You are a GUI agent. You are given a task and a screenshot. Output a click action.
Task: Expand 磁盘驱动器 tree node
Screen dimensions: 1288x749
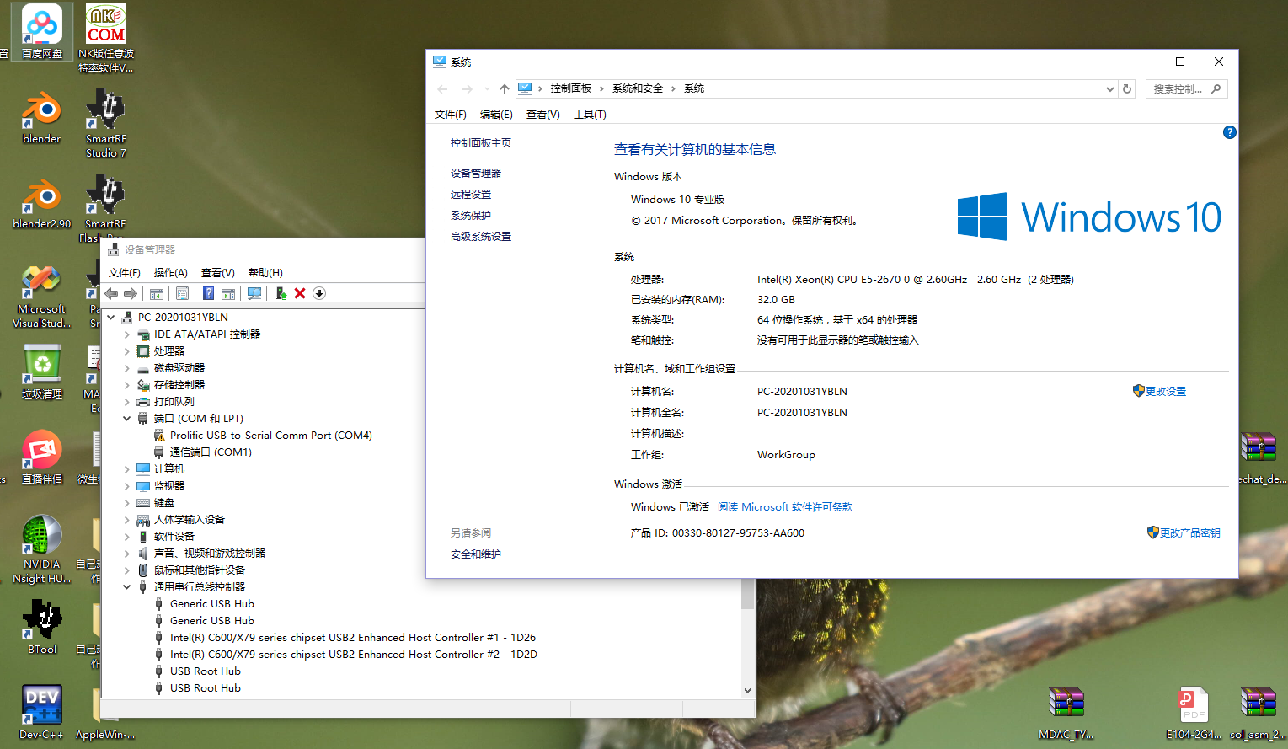point(127,368)
